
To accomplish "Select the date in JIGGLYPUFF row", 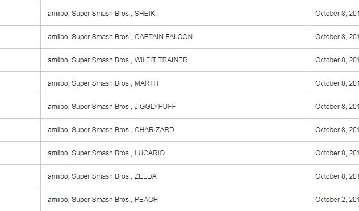I will pyautogui.click(x=337, y=107).
